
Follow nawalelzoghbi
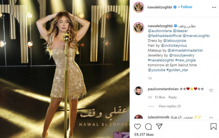tap(186, 7)
